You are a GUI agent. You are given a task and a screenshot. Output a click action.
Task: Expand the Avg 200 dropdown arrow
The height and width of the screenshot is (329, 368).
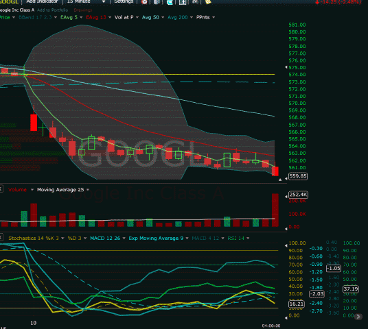coord(192,17)
